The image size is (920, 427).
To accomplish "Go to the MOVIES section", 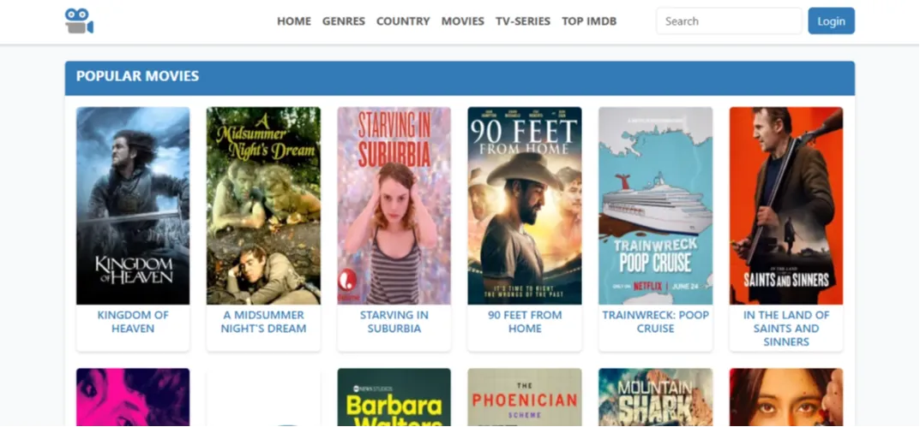I will (462, 21).
